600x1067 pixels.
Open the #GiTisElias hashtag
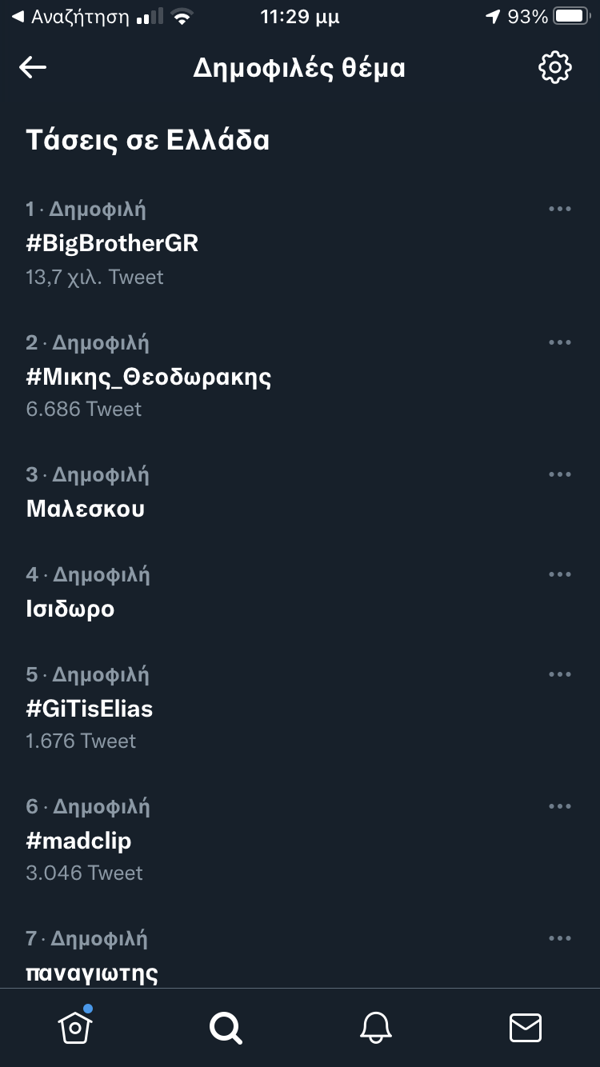tap(90, 709)
